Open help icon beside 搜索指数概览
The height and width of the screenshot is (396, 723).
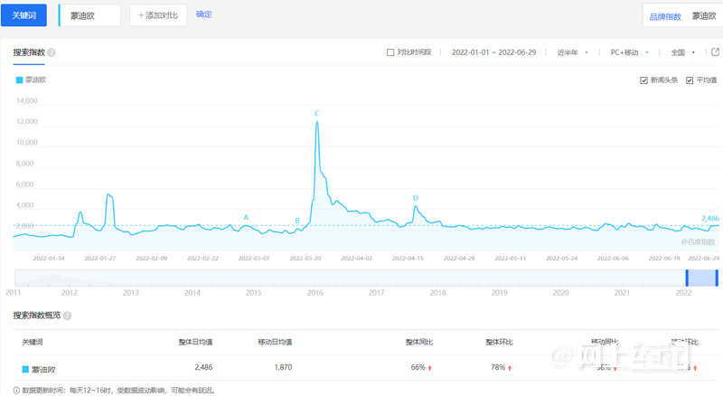click(67, 316)
